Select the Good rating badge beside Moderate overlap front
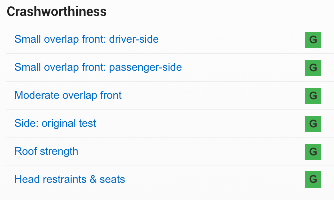 pyautogui.click(x=313, y=96)
